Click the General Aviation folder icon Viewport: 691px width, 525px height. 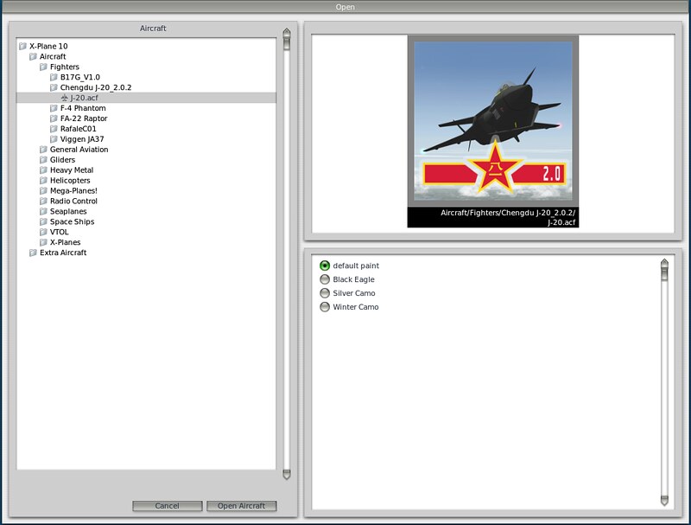click(x=43, y=150)
